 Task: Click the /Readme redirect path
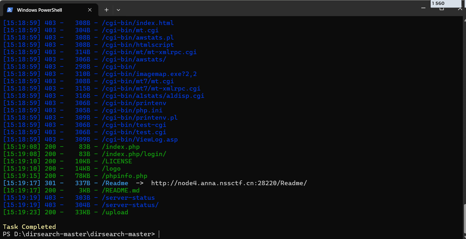click(115, 183)
